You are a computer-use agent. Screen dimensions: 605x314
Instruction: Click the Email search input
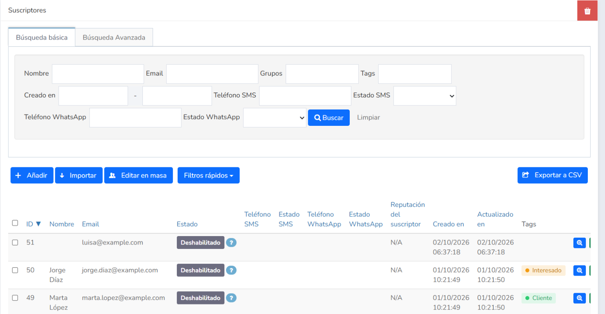point(212,74)
